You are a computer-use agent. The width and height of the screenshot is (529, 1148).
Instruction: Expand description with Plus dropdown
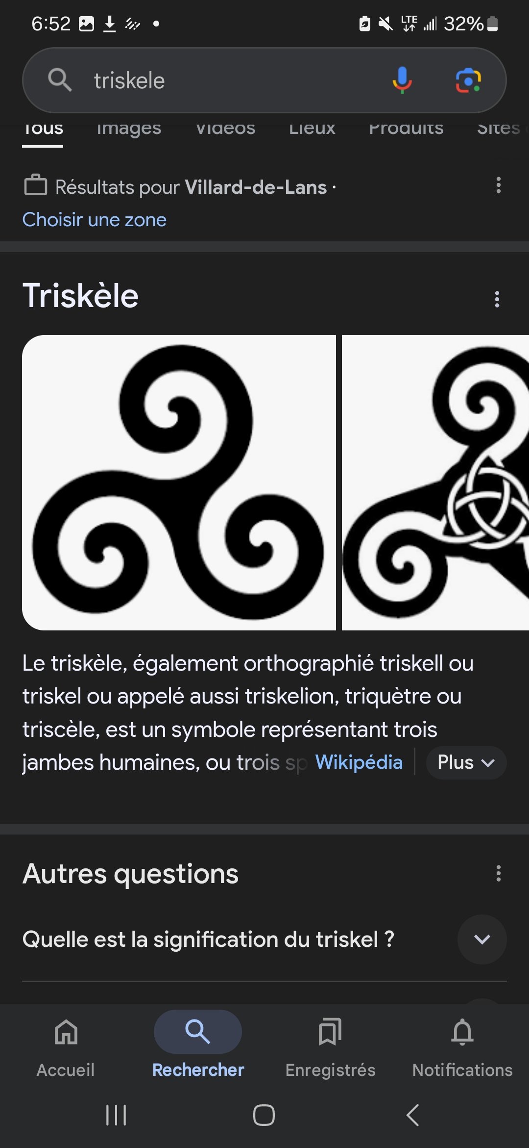[x=465, y=763]
